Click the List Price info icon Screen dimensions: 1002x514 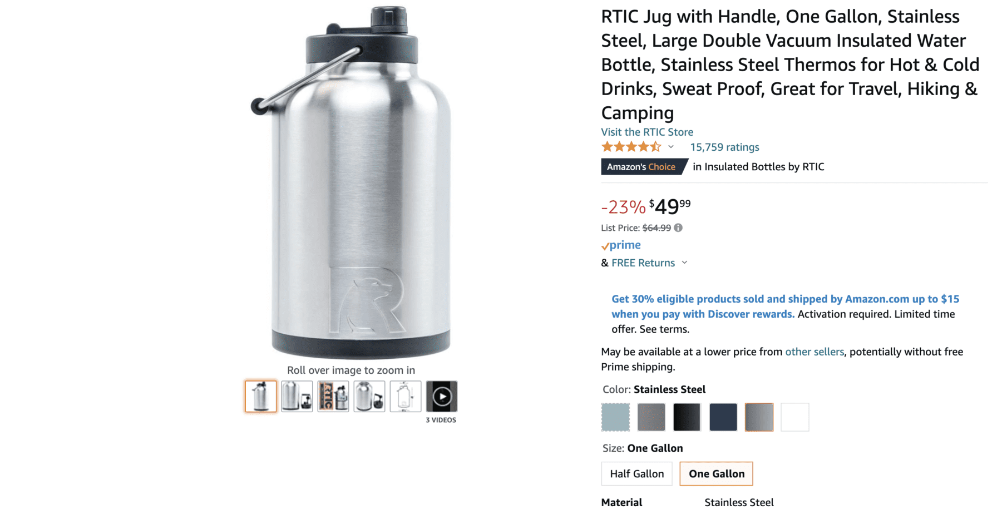[678, 228]
